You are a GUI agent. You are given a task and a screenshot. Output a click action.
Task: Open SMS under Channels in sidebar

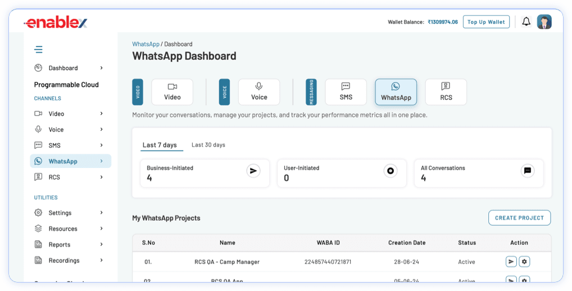(69, 145)
